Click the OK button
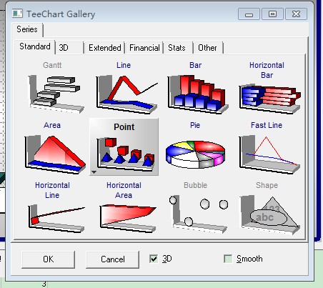Screen dimensions: 323x288 tap(48, 259)
